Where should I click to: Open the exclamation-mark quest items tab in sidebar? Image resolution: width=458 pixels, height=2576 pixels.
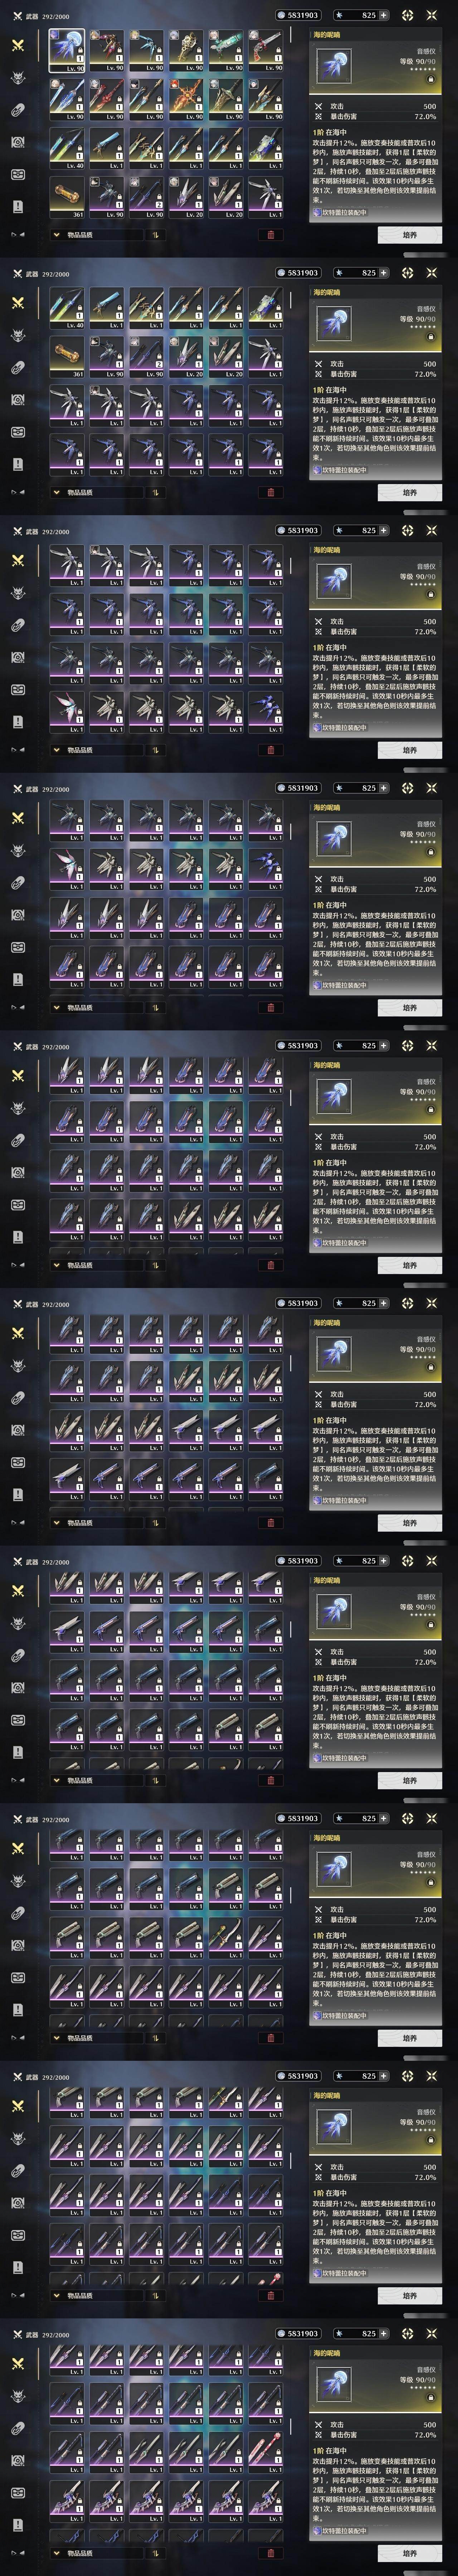point(17,206)
